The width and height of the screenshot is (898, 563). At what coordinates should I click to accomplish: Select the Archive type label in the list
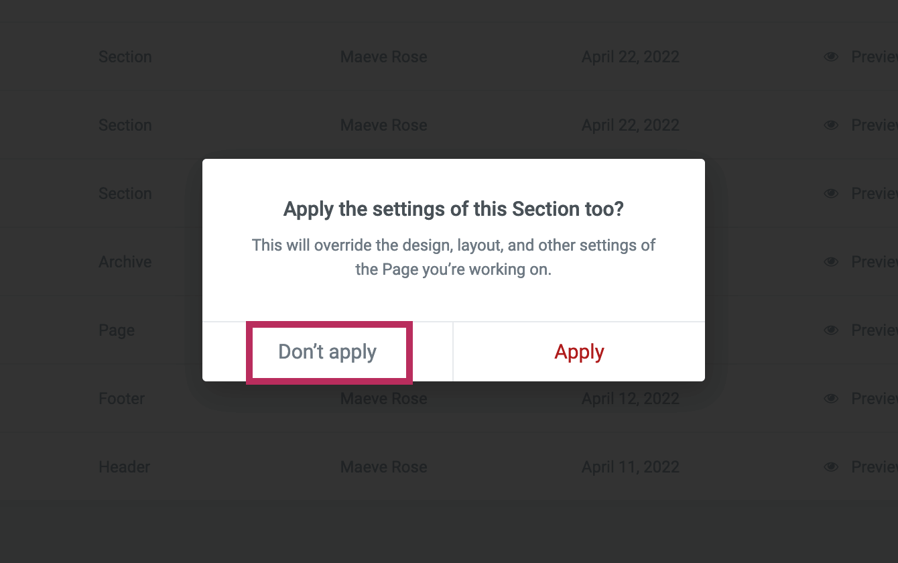(x=125, y=262)
